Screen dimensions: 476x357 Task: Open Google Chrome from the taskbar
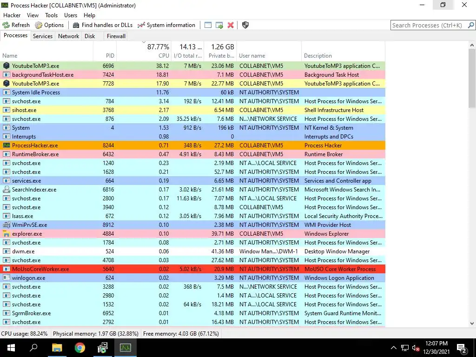(x=80, y=348)
